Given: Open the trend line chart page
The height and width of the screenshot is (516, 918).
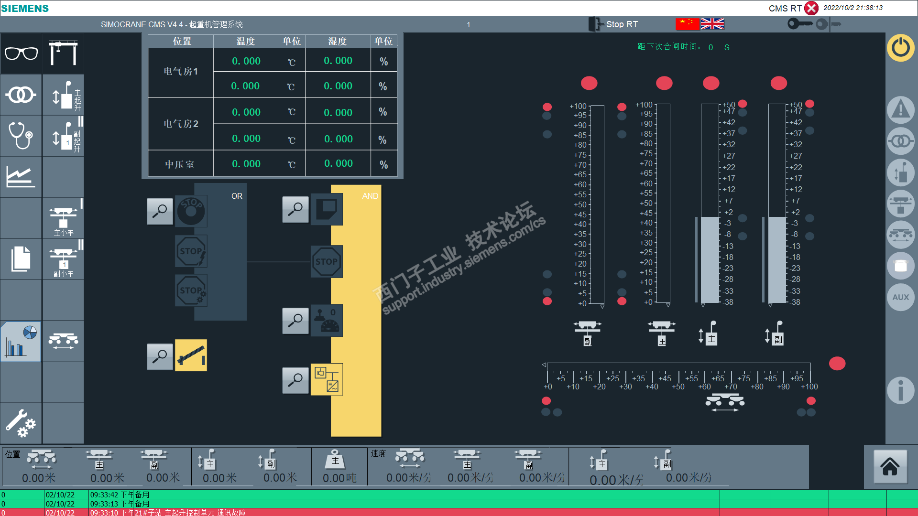Looking at the screenshot, I should (21, 176).
